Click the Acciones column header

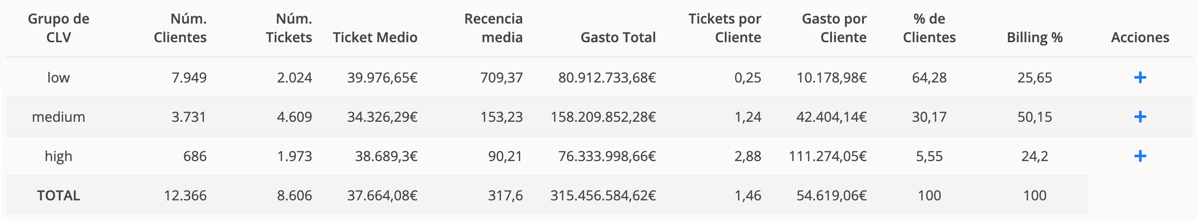tap(1140, 37)
